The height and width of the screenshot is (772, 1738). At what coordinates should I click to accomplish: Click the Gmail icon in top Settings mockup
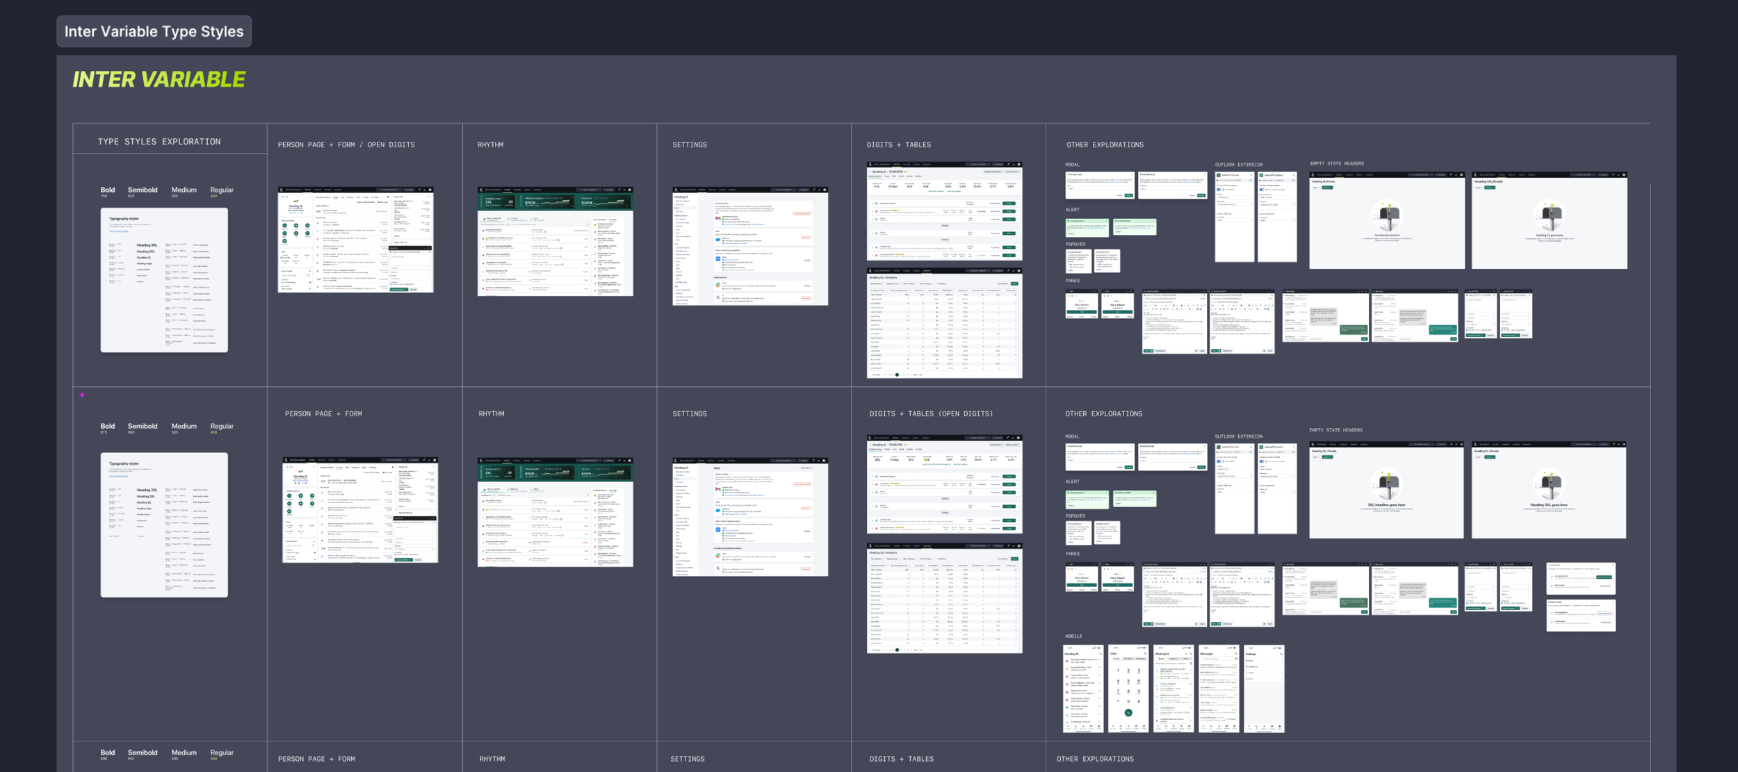pyautogui.click(x=718, y=218)
